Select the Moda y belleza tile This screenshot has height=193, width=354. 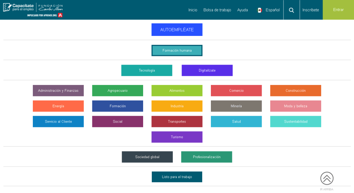[296, 106]
